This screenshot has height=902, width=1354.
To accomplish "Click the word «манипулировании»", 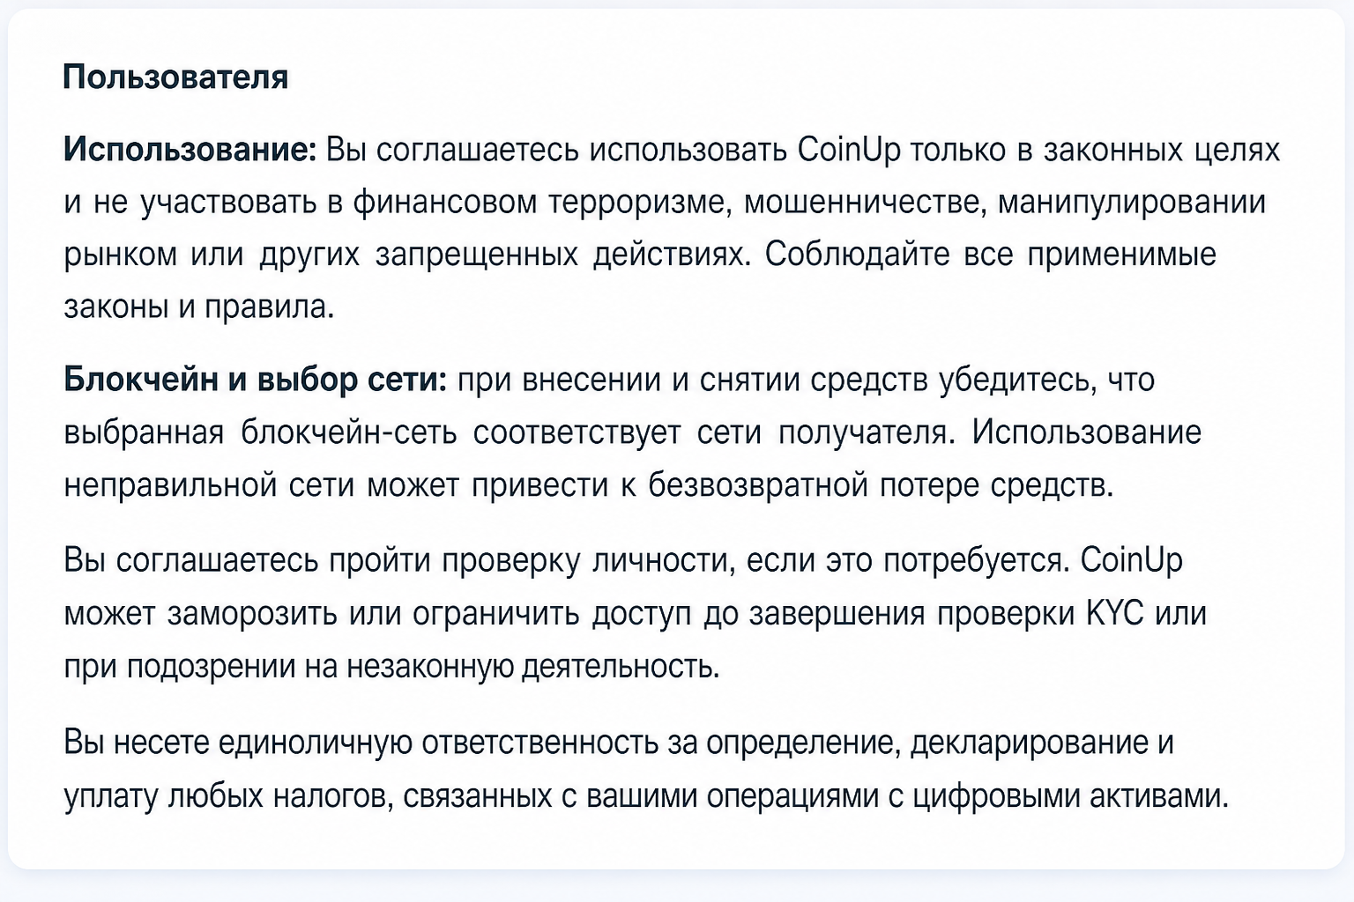I will click(1132, 202).
